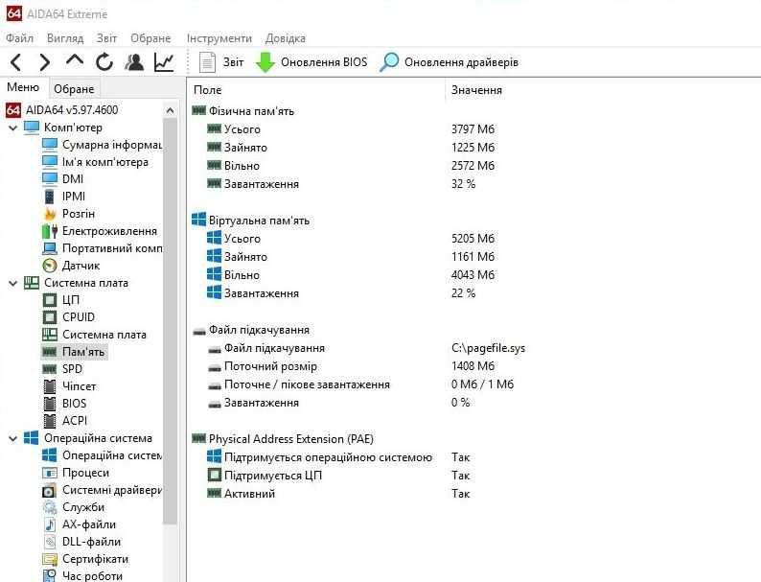Select the Віртуальна пам'ять group header
The image size is (761, 582).
(259, 221)
